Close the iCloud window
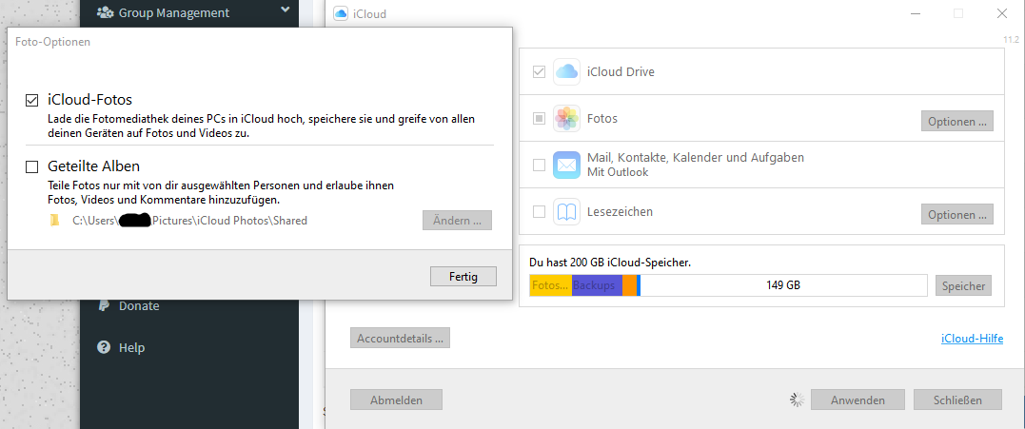1025x429 pixels. pyautogui.click(x=1001, y=13)
